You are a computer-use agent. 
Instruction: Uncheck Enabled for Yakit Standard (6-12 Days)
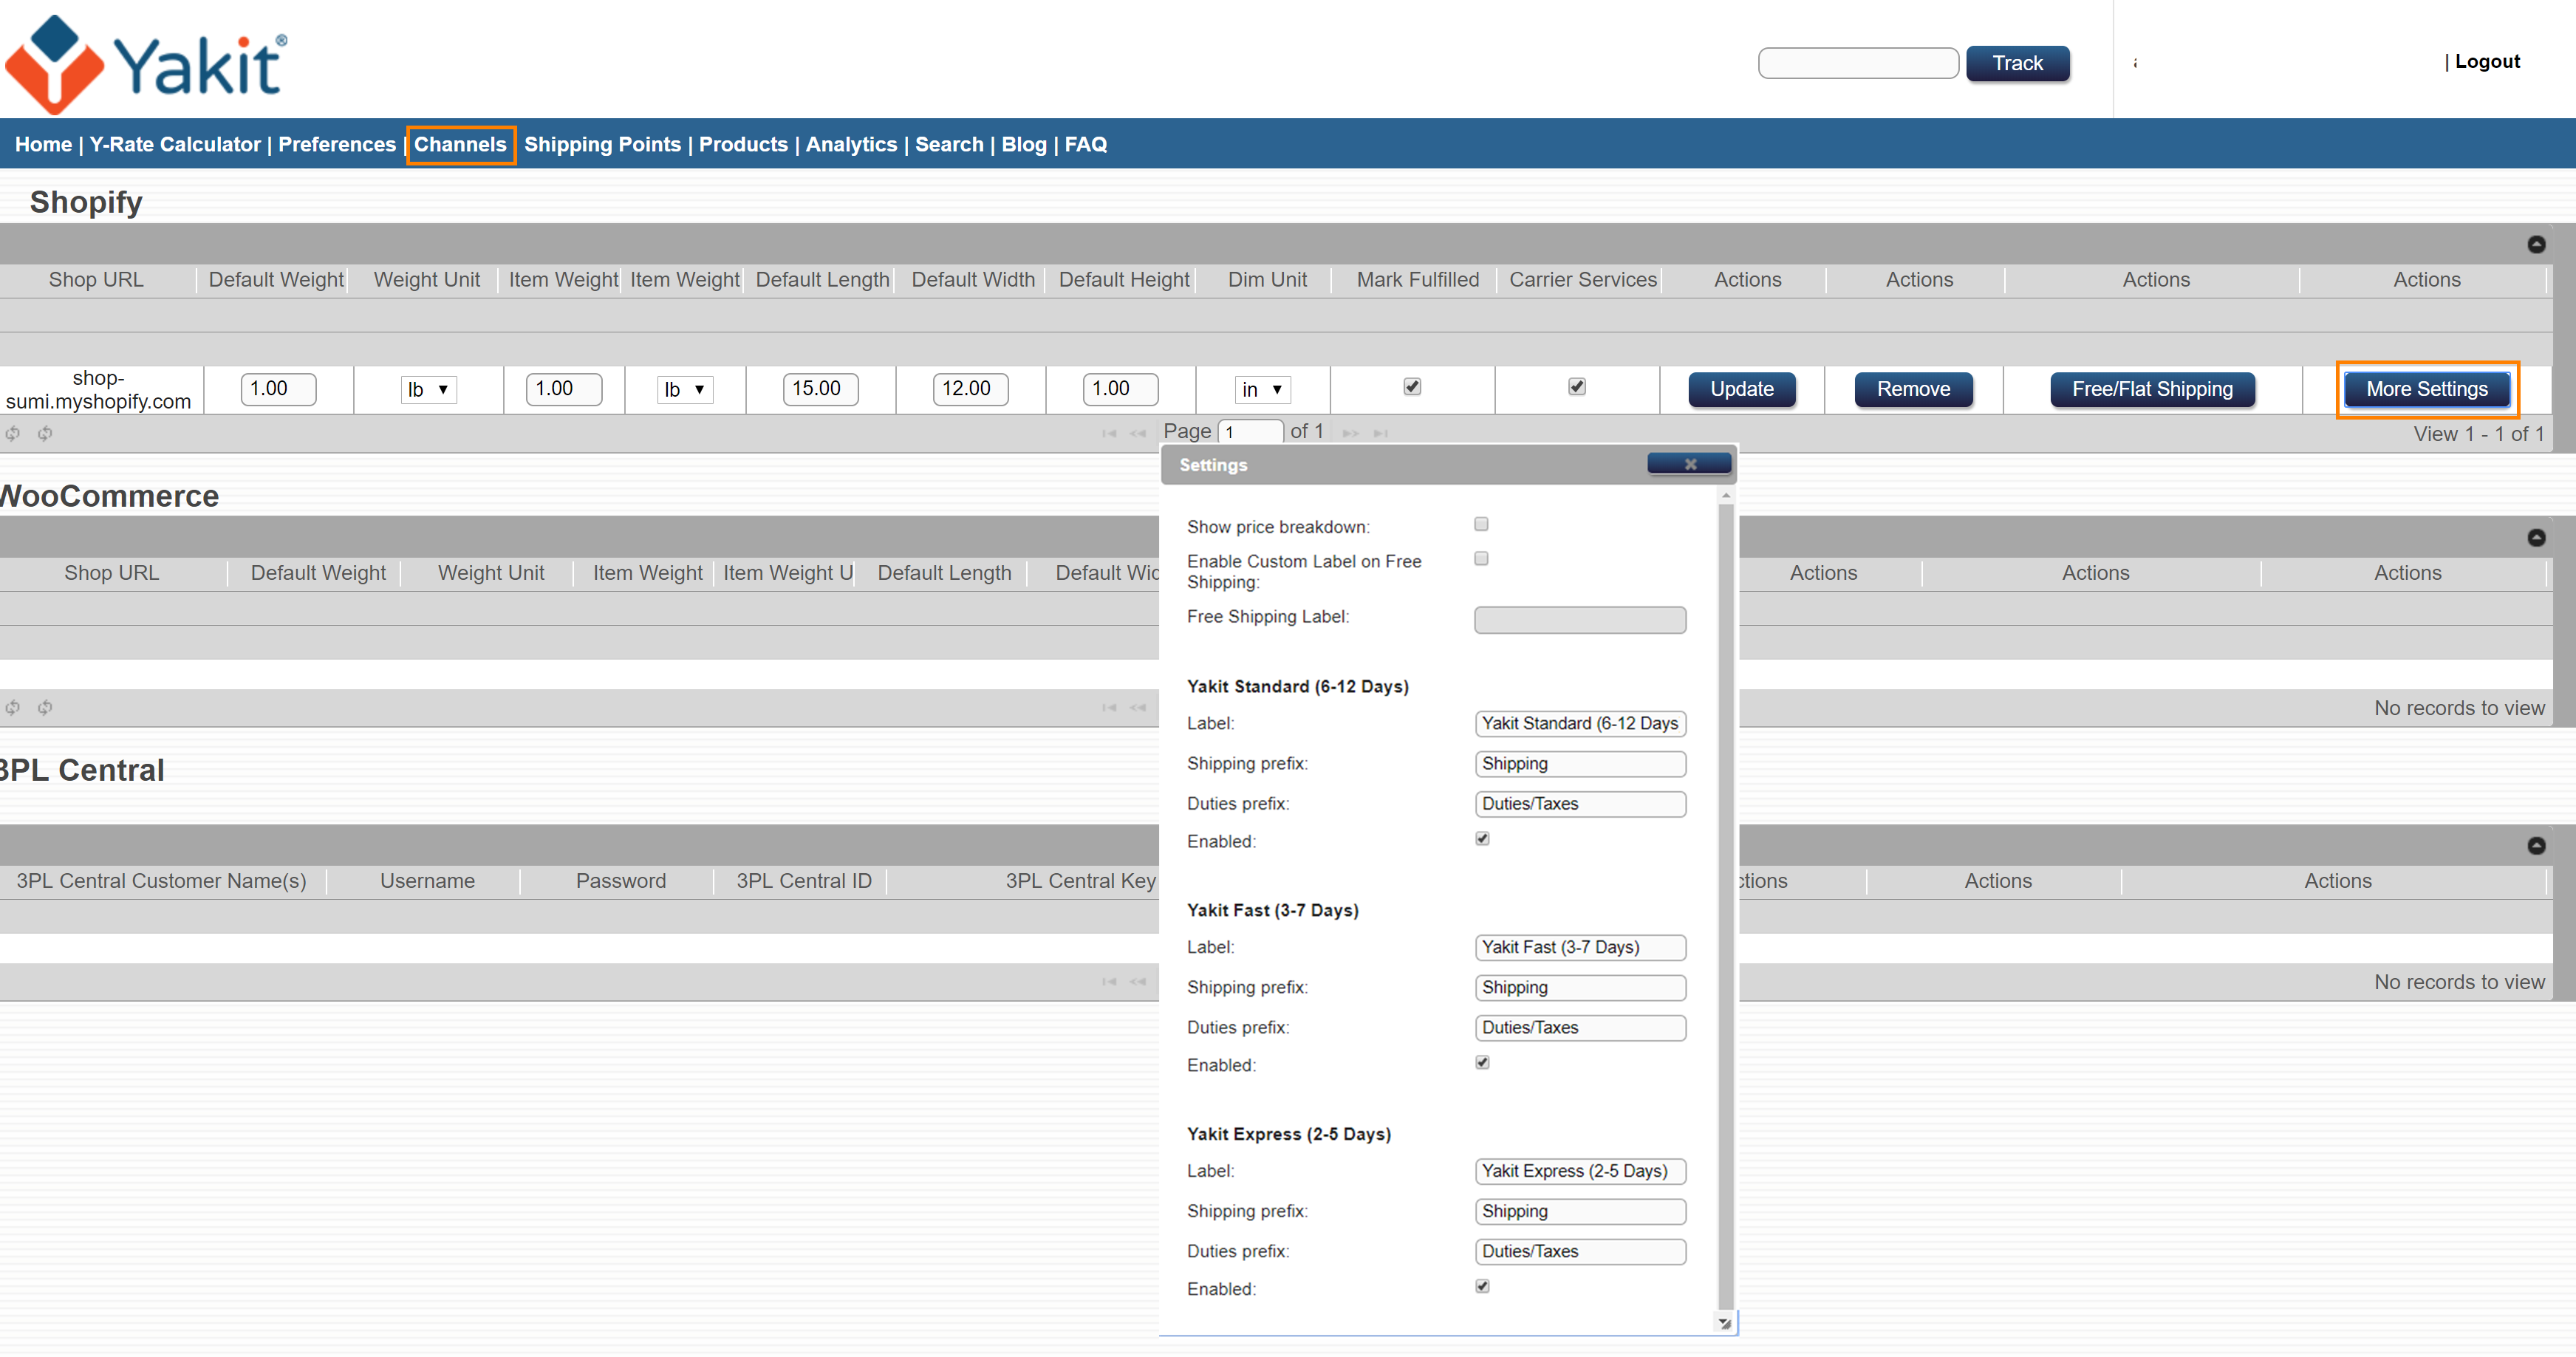click(x=1482, y=839)
